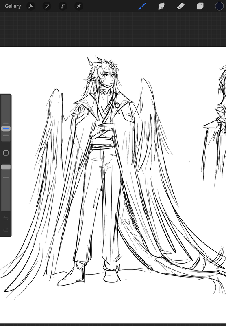Undo the last stroke
The image size is (226, 326).
[6, 218]
